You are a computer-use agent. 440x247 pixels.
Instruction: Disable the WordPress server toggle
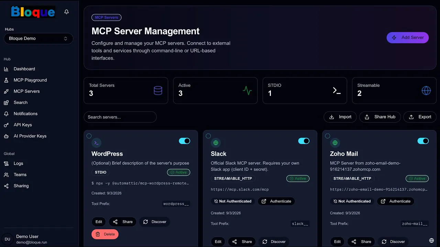(185, 141)
